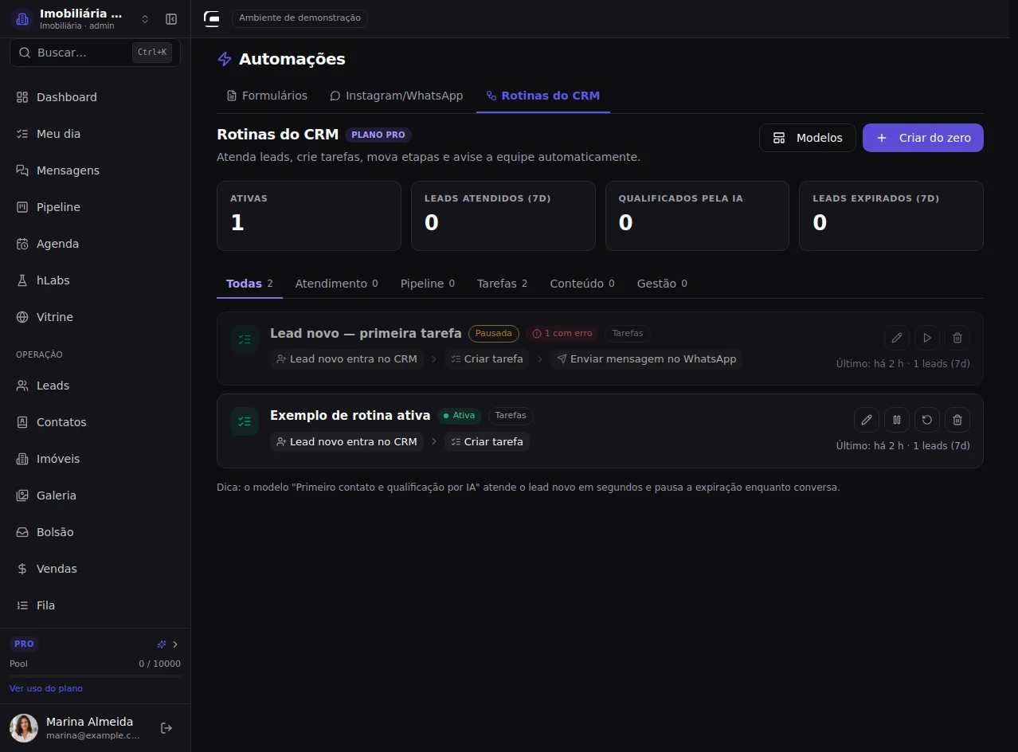The image size is (1018, 752).
Task: Resume the paused "Lead novo — primeira tarefa" routine
Action: point(927,338)
